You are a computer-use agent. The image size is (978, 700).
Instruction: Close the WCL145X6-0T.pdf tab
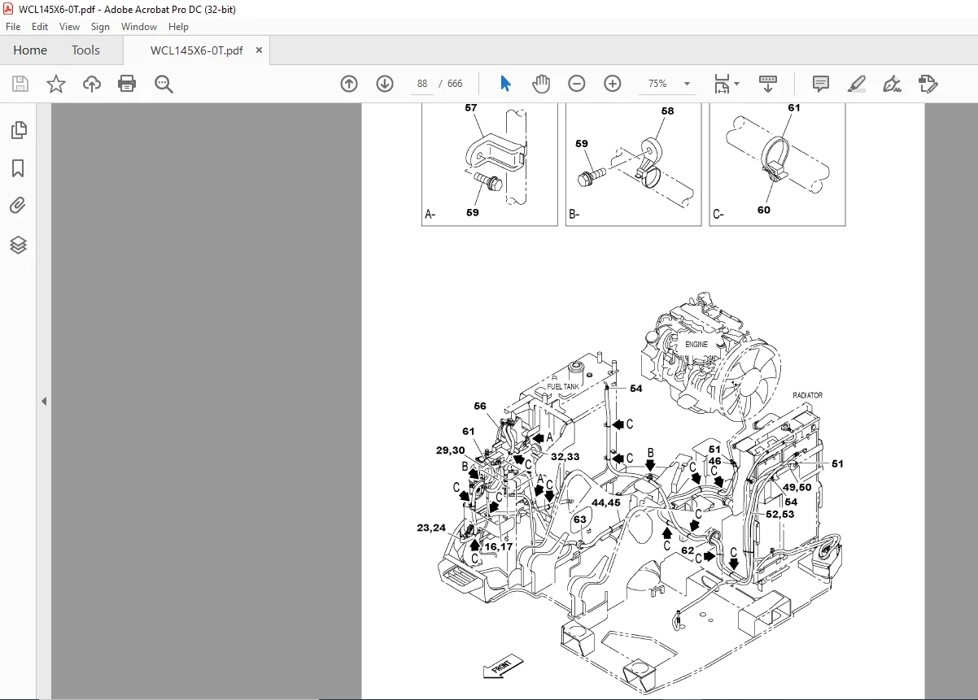(259, 50)
